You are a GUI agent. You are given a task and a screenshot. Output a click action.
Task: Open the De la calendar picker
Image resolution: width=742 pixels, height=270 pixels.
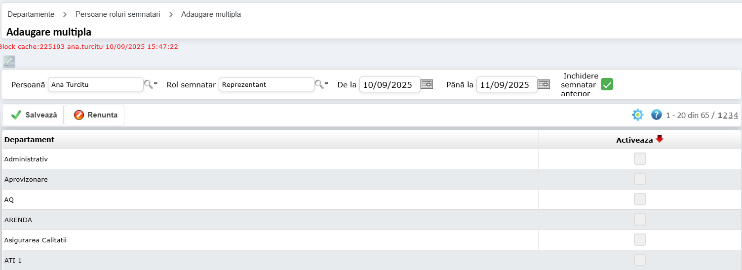(427, 84)
